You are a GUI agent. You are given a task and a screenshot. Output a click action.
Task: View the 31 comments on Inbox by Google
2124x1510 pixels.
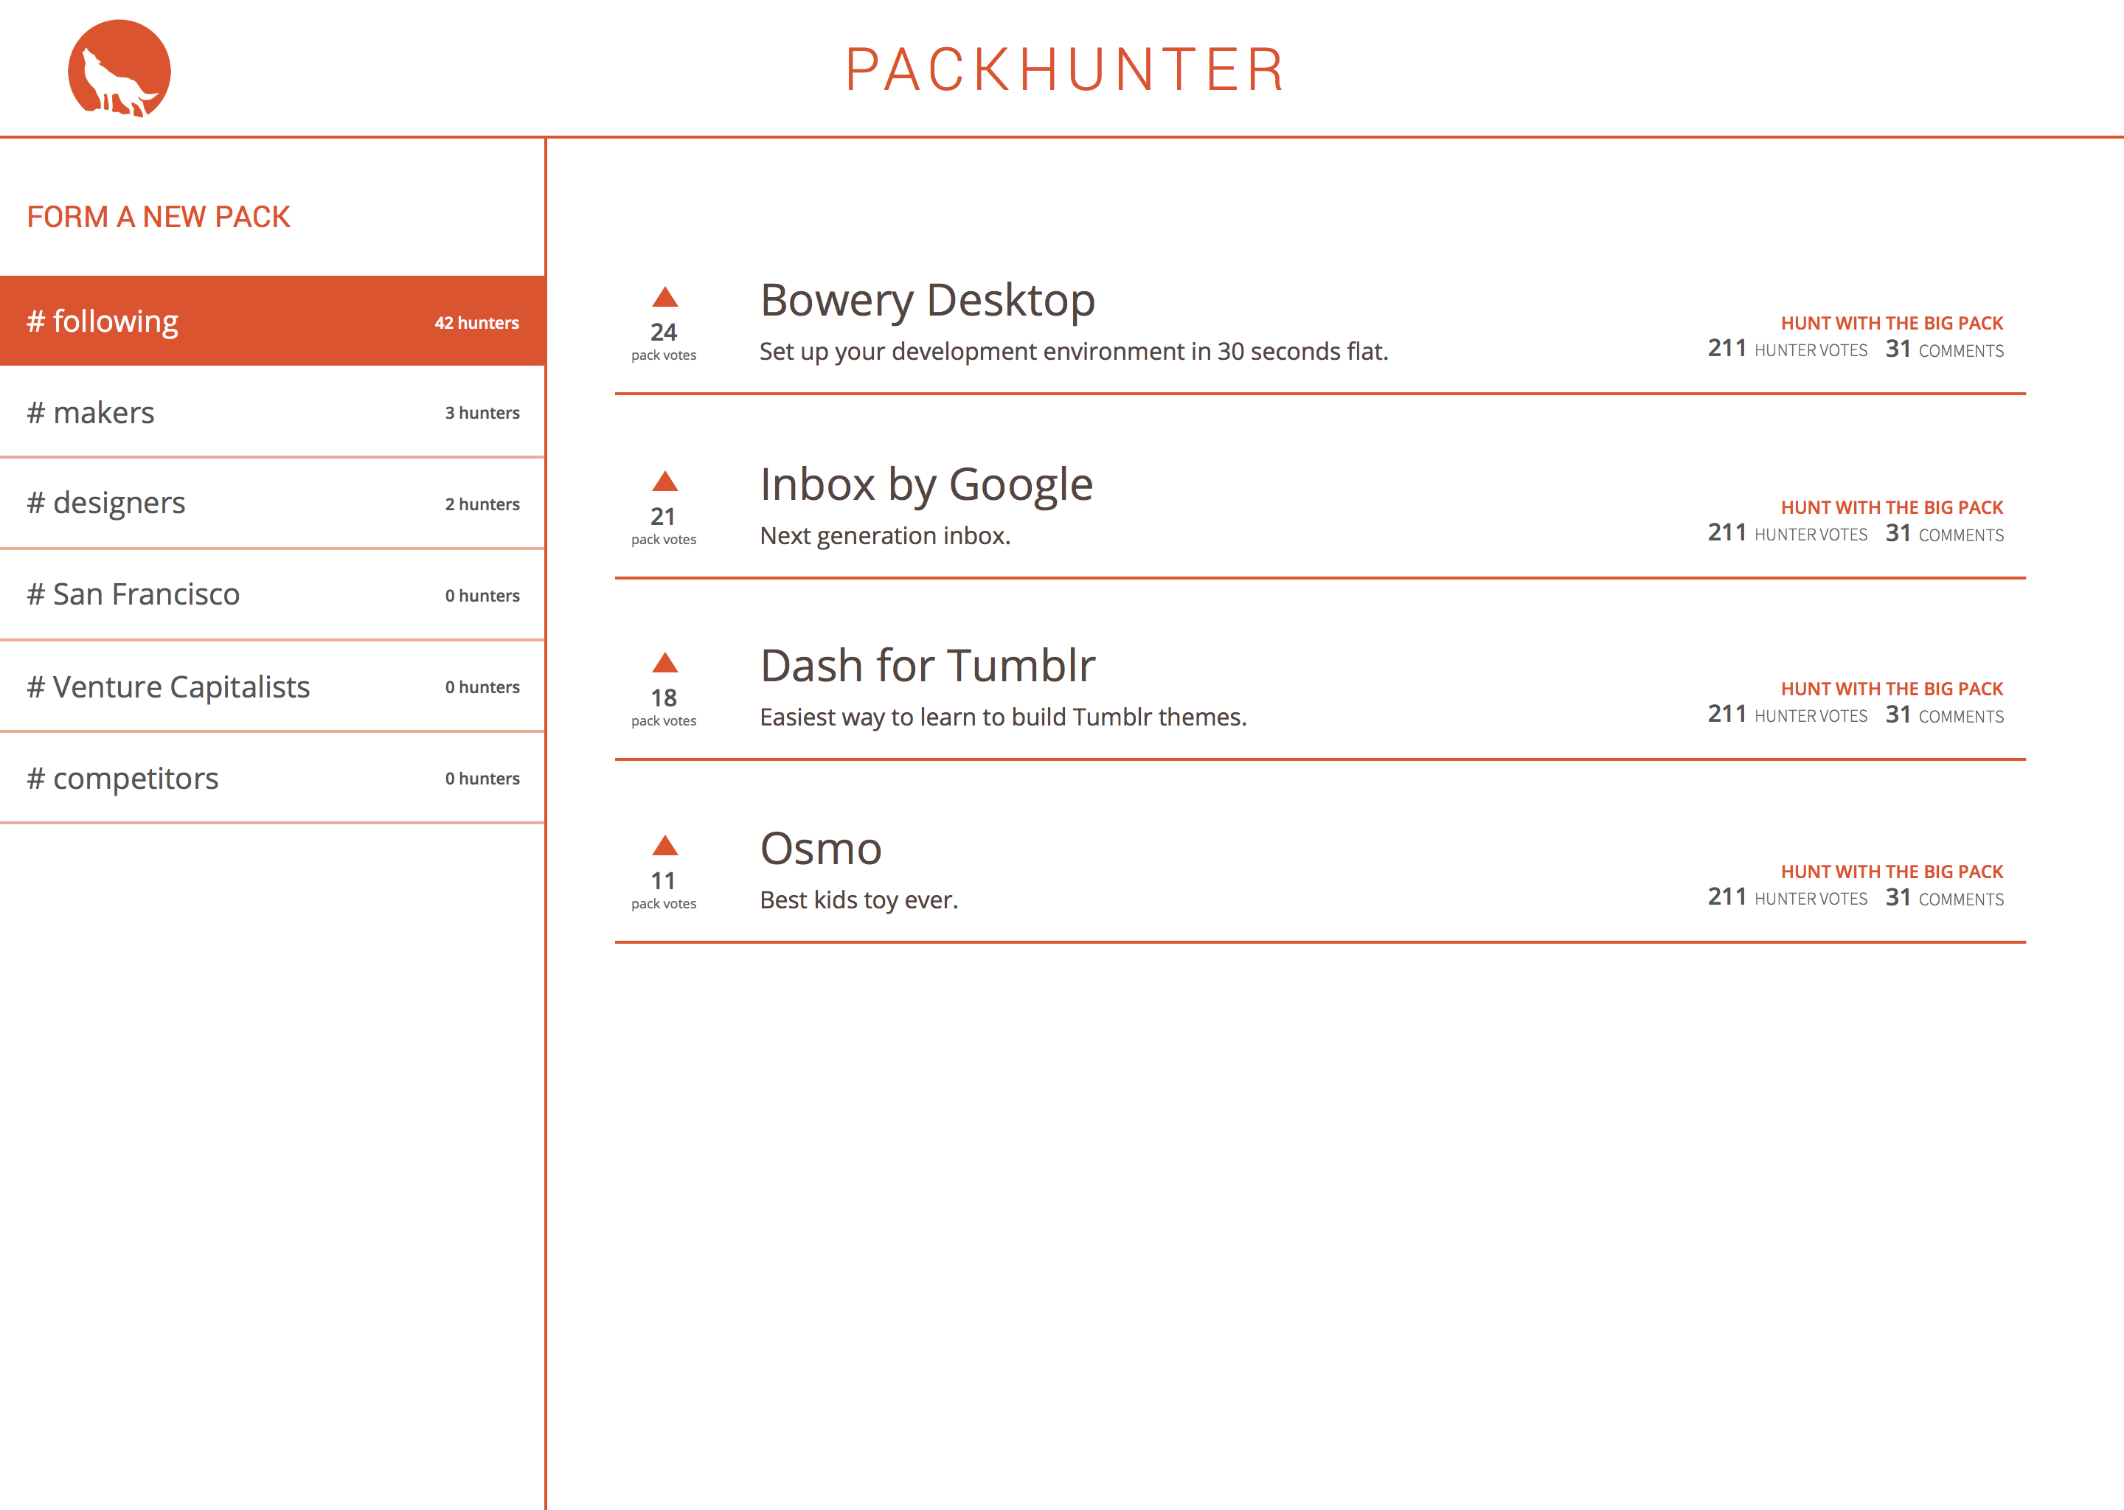(x=1943, y=535)
